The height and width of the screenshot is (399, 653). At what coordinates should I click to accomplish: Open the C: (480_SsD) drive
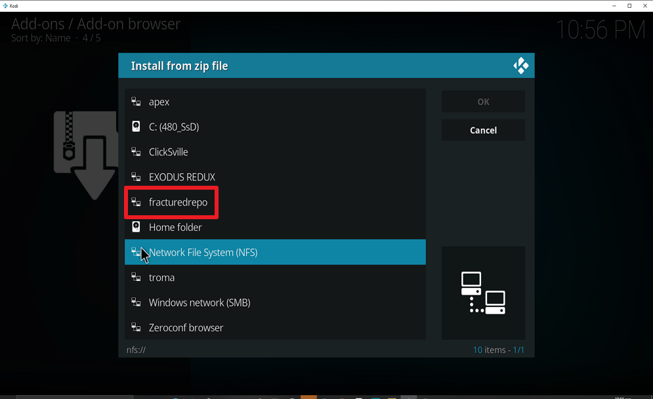(275, 127)
